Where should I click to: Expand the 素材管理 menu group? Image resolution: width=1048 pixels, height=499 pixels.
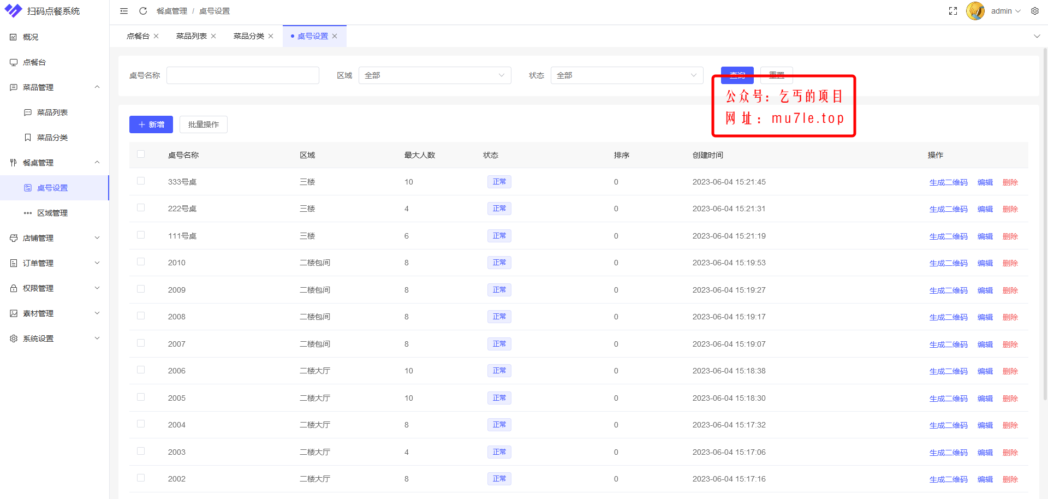point(55,313)
